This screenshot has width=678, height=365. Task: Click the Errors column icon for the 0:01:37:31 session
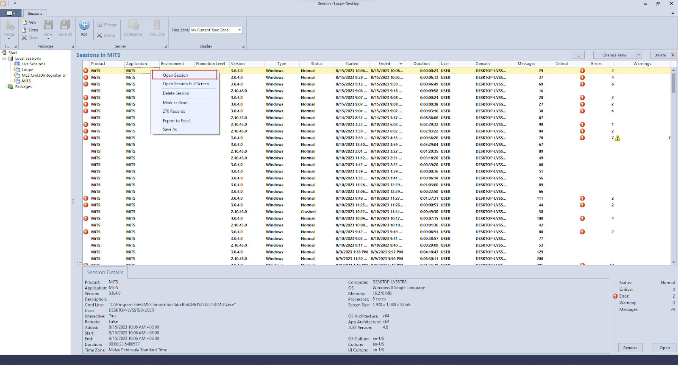[582, 198]
